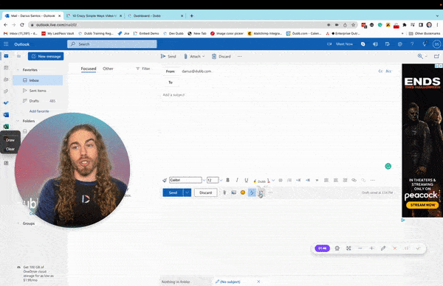Click the Outlook Search box

click(112, 44)
